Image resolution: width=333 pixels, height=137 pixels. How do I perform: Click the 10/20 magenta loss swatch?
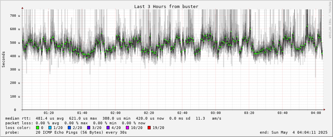(x=127, y=128)
